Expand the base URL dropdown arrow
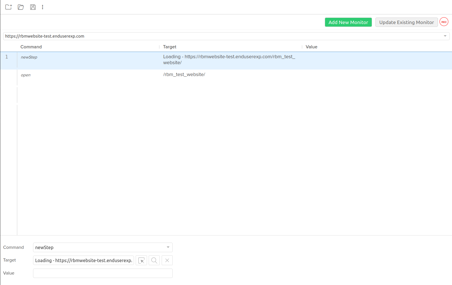The height and width of the screenshot is (285, 452). click(445, 36)
